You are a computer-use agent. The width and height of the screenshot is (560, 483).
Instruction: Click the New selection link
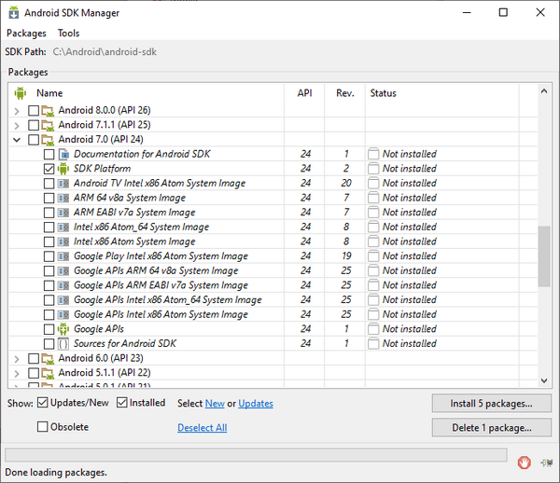215,404
